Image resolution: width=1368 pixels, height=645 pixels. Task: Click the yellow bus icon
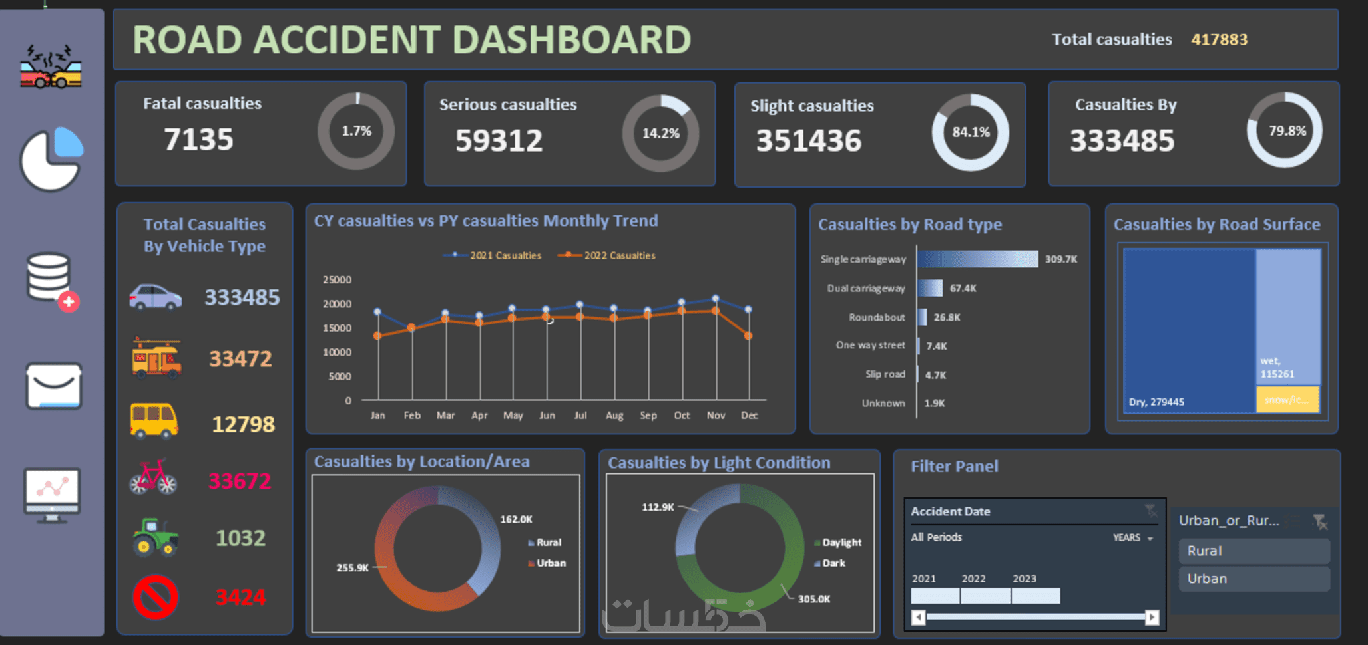pyautogui.click(x=154, y=422)
